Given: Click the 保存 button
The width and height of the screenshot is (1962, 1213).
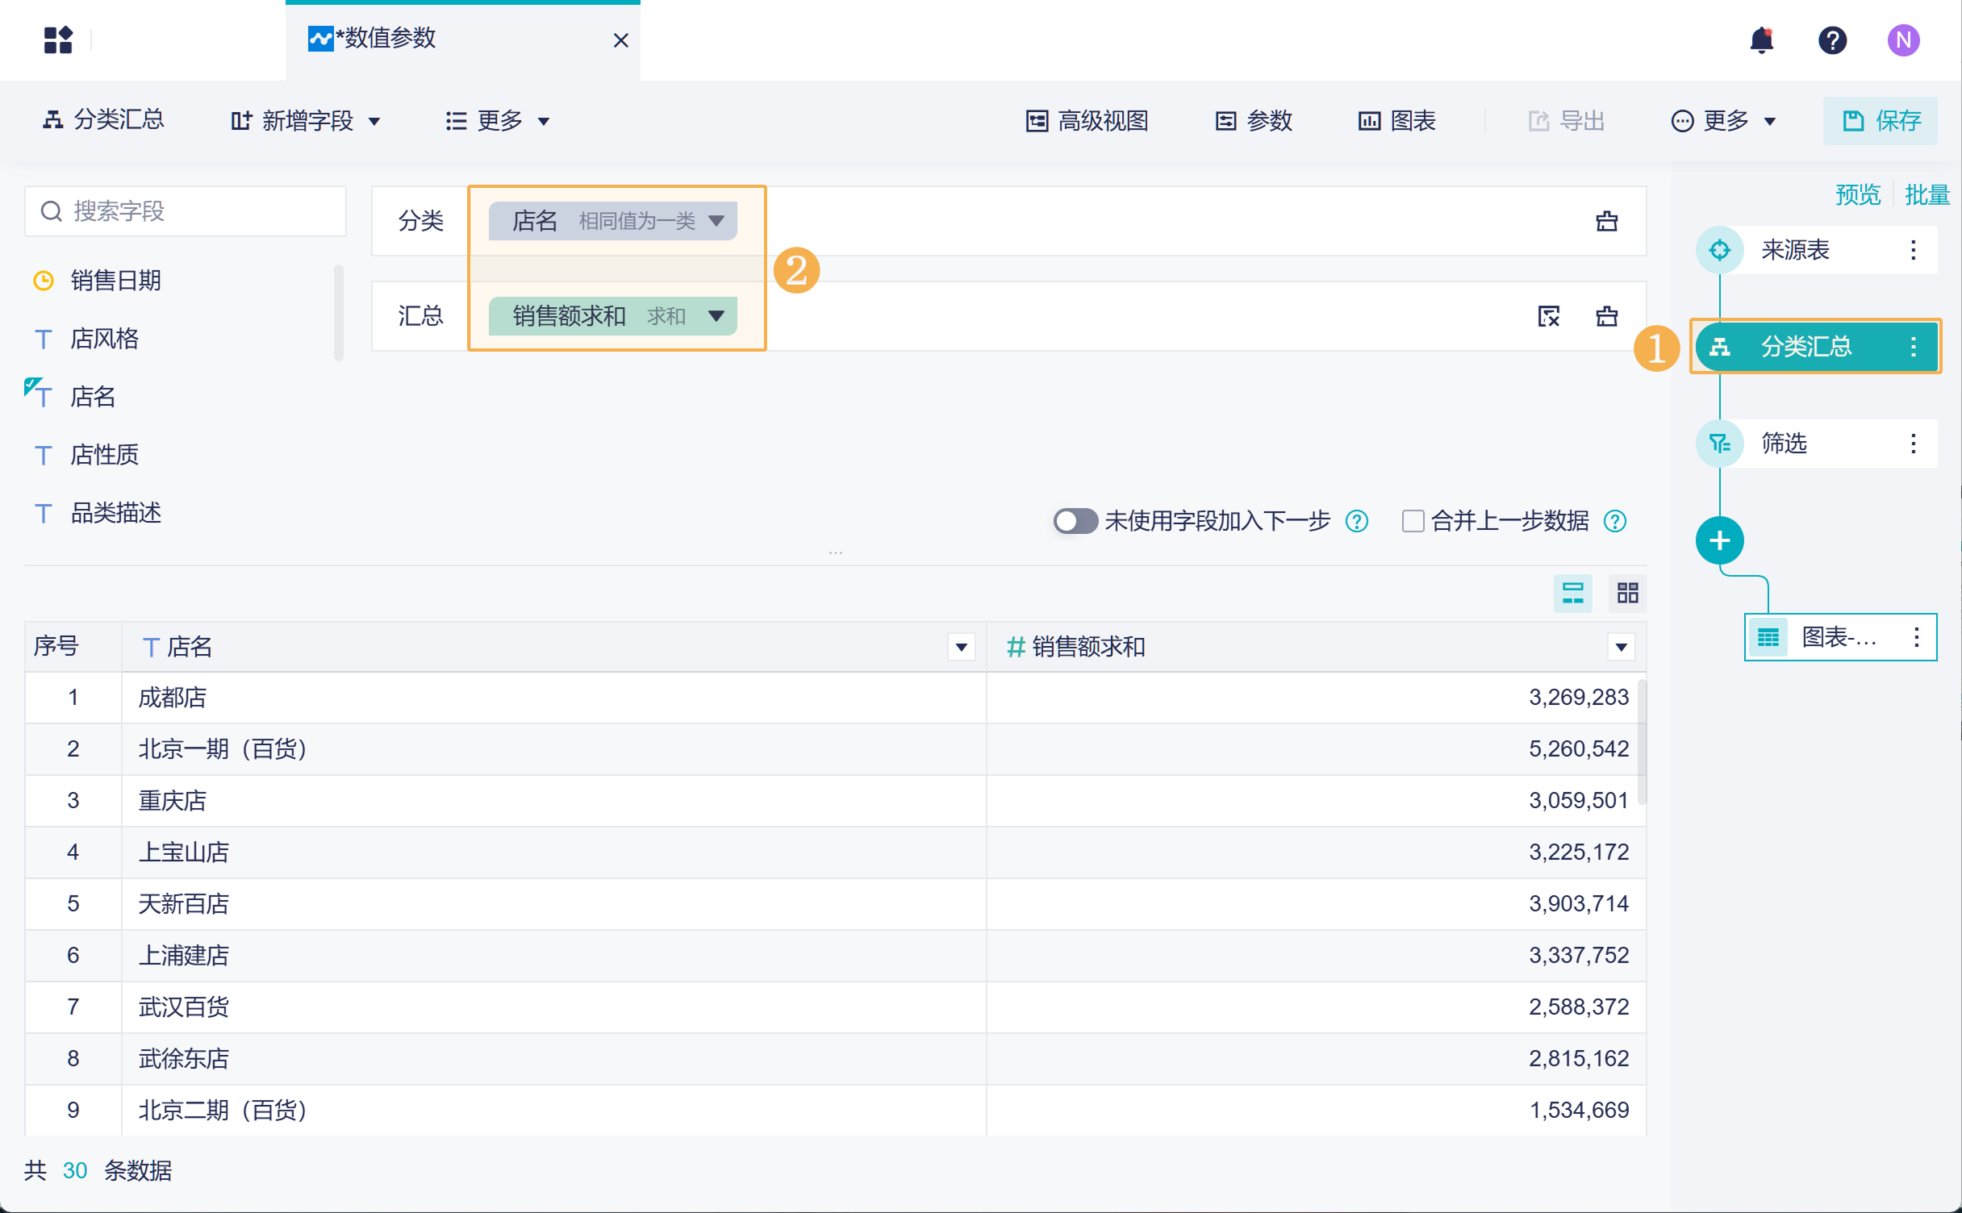Looking at the screenshot, I should pyautogui.click(x=1880, y=121).
